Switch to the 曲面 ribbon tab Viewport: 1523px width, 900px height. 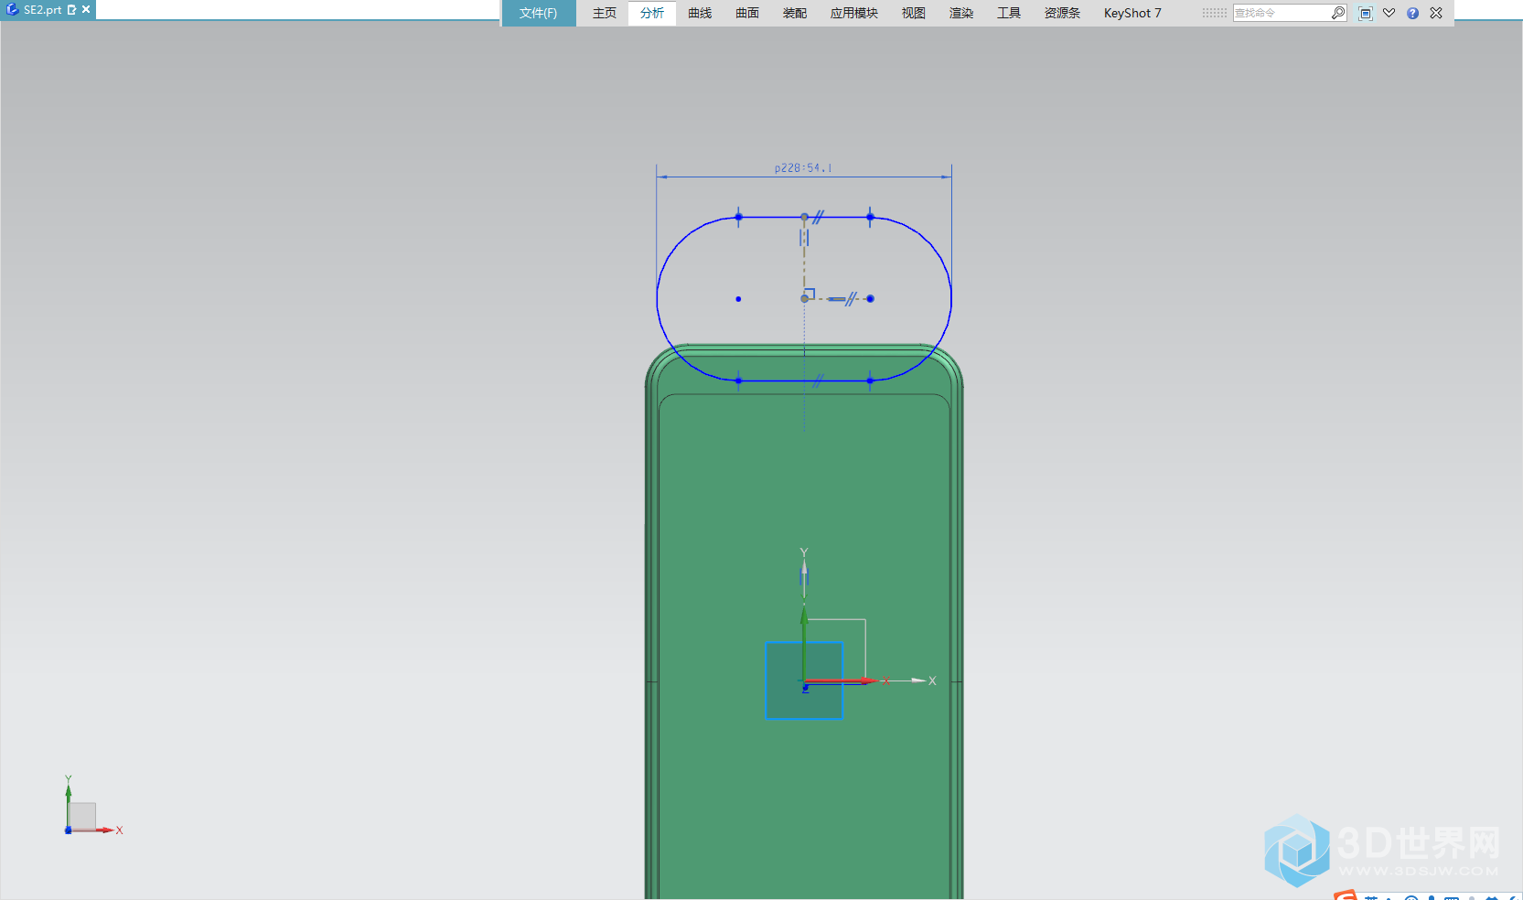point(747,13)
